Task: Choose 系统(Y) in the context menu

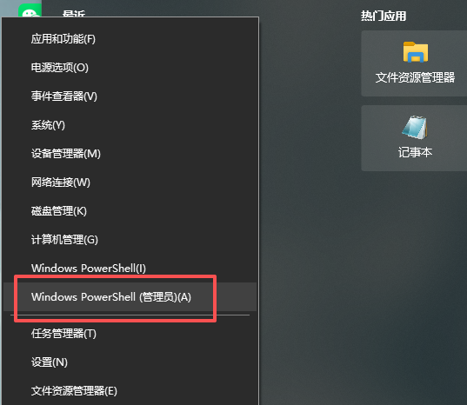Action: pyautogui.click(x=130, y=125)
